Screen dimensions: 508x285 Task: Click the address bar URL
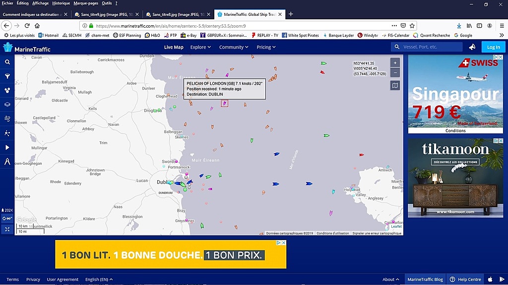pos(171,26)
